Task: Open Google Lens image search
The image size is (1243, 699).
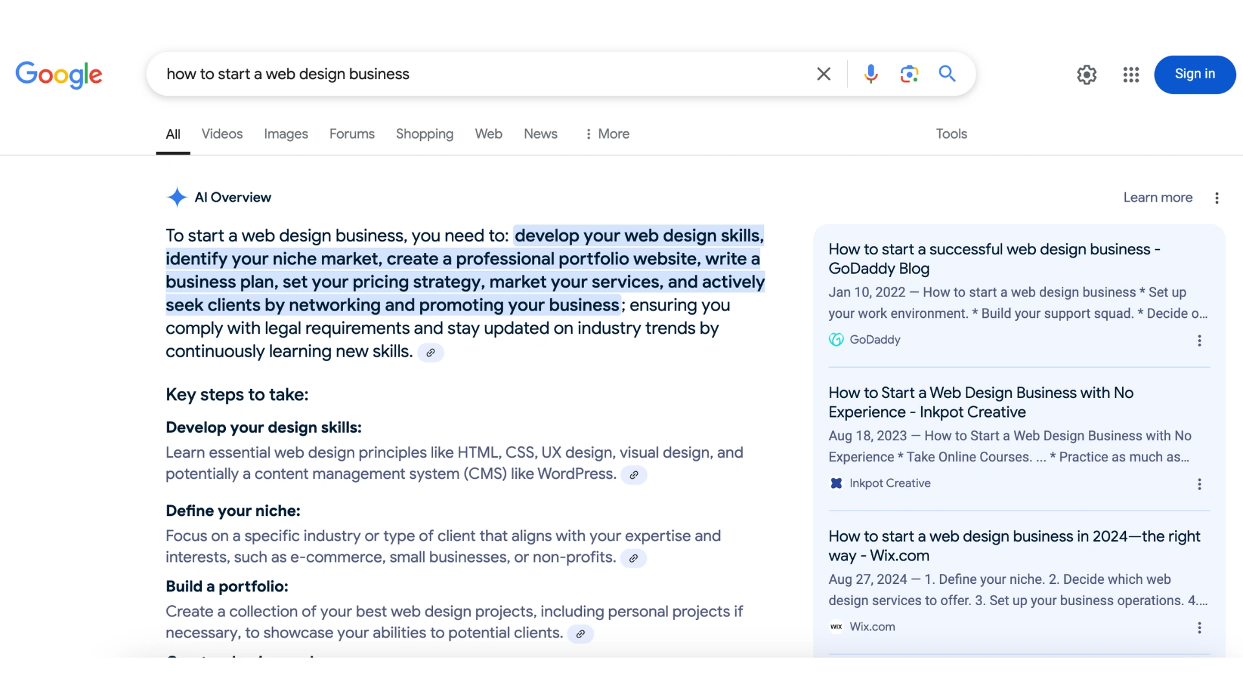Action: [x=909, y=74]
